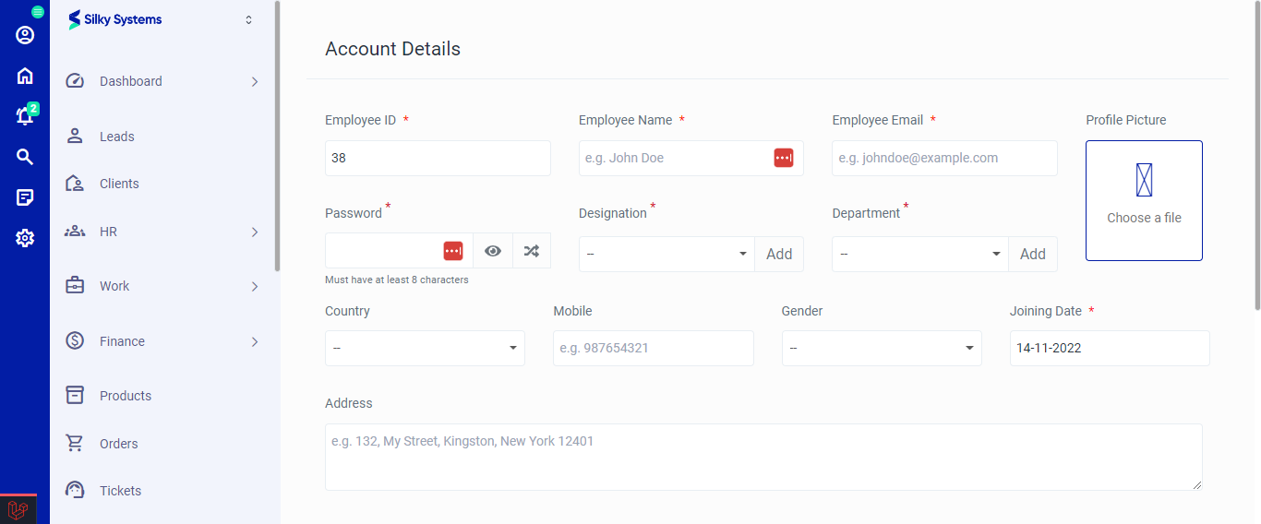Generate random password with shuffle icon
Viewport: 1261px width, 524px height.
(x=532, y=251)
